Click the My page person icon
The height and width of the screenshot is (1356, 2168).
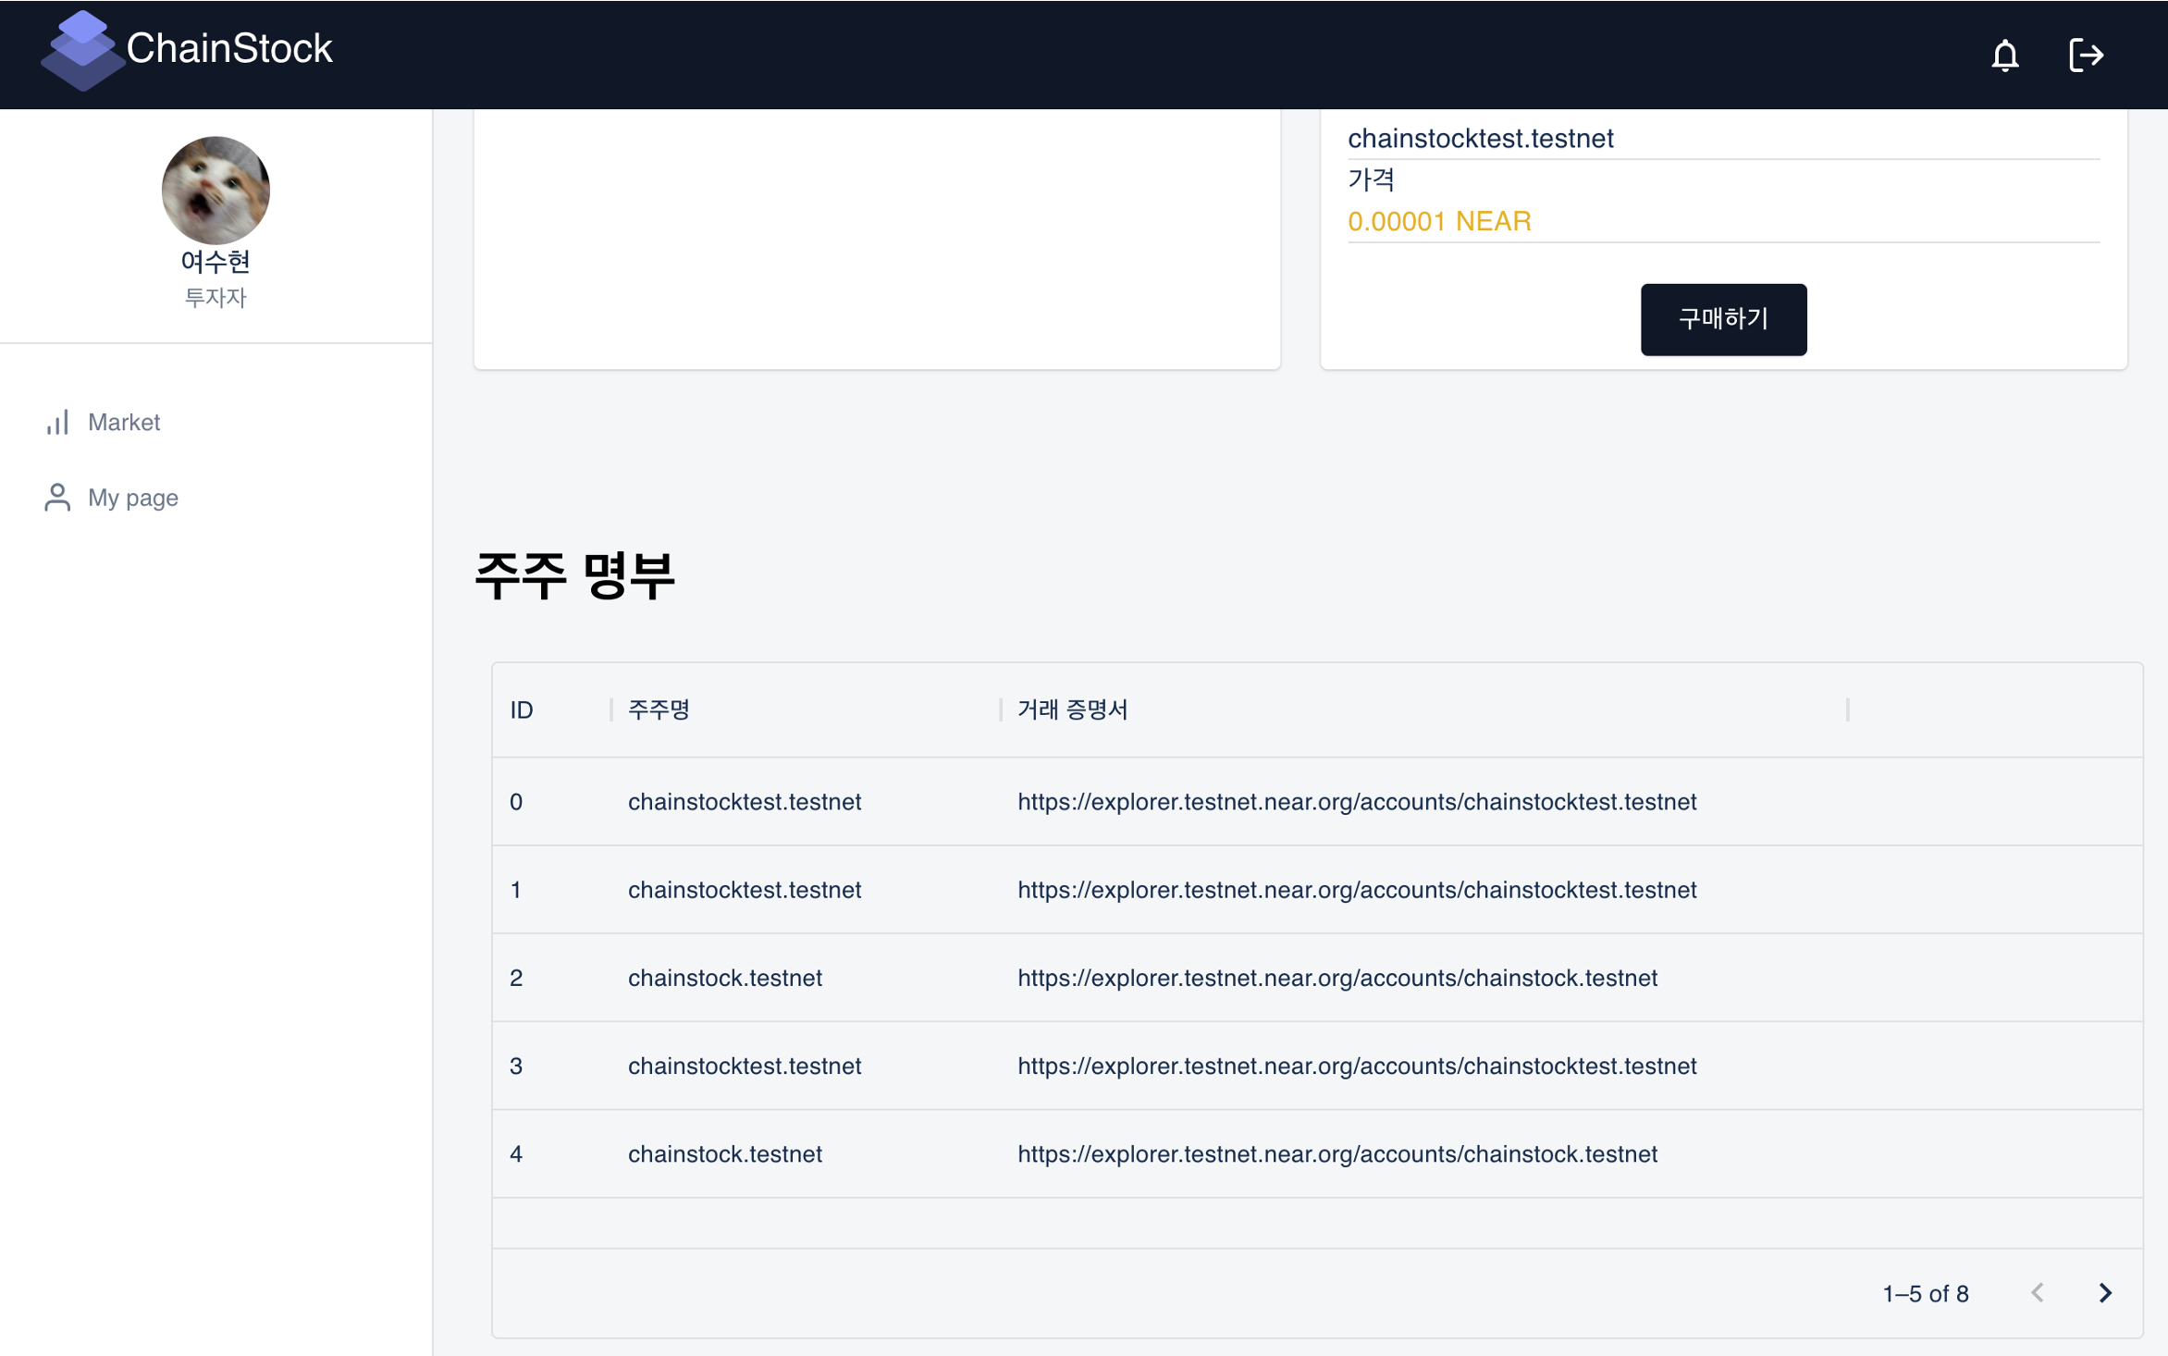click(57, 498)
